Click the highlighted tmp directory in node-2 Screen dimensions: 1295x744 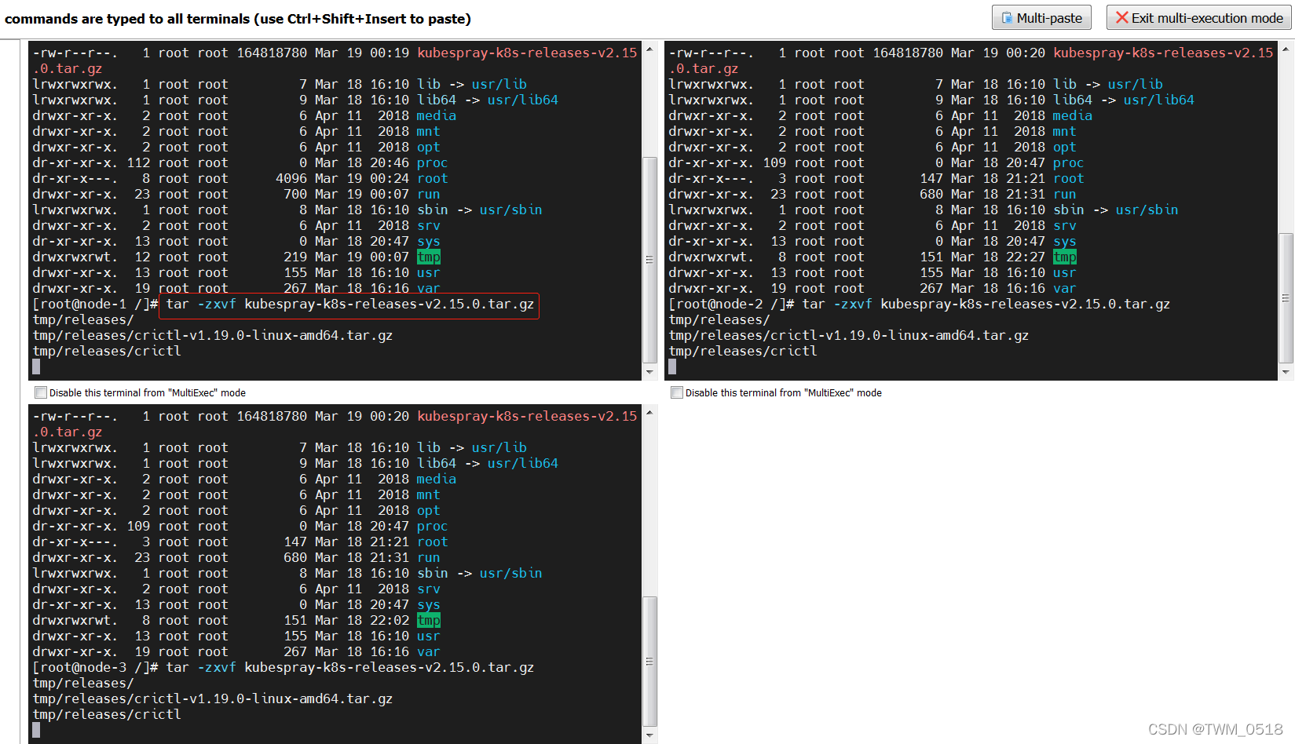click(x=1064, y=257)
